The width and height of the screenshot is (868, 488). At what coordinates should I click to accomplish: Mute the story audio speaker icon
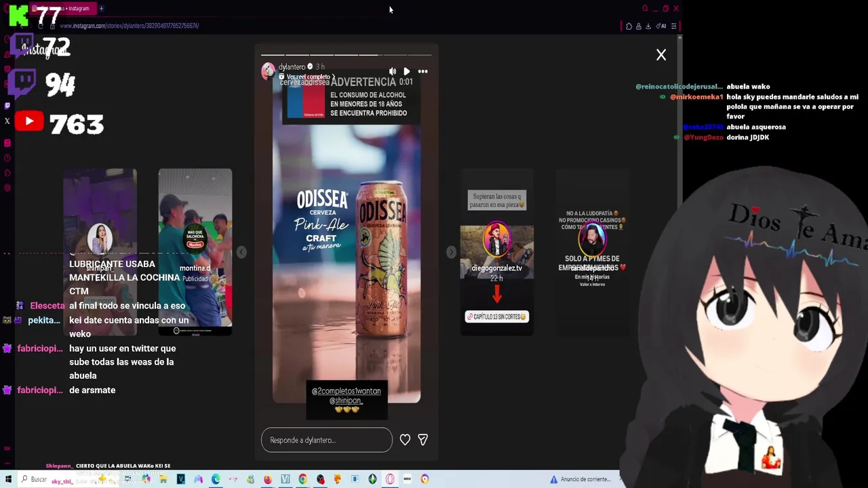pos(392,71)
